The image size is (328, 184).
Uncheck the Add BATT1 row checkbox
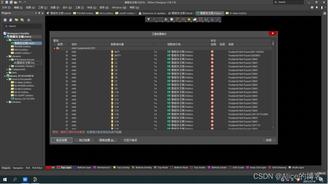coord(67,55)
